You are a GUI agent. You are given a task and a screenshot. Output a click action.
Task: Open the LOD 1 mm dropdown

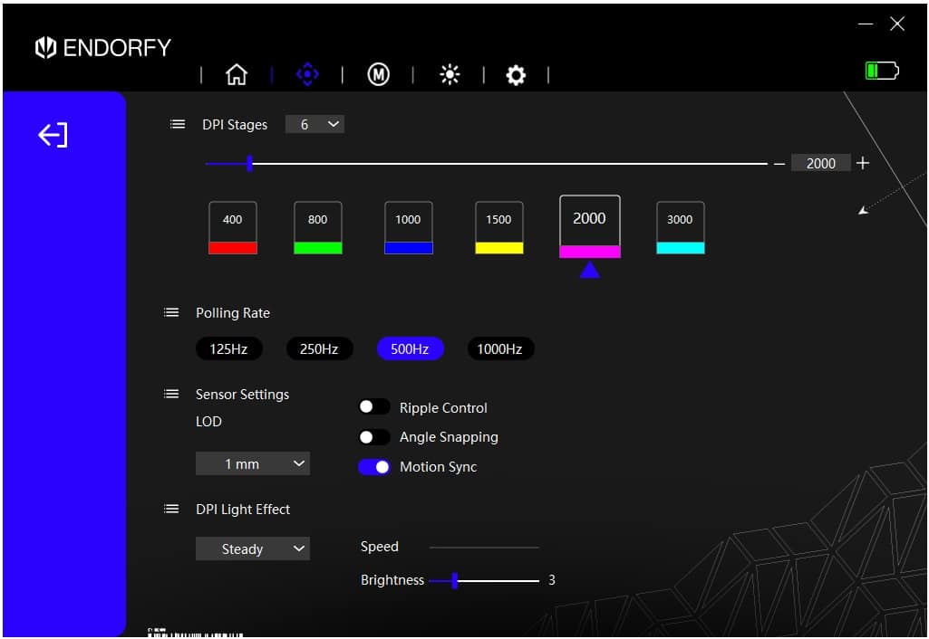tap(253, 464)
